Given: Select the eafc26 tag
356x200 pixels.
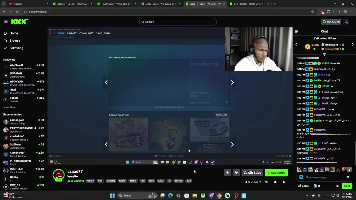Looking at the screenshot, I should pos(179,181).
